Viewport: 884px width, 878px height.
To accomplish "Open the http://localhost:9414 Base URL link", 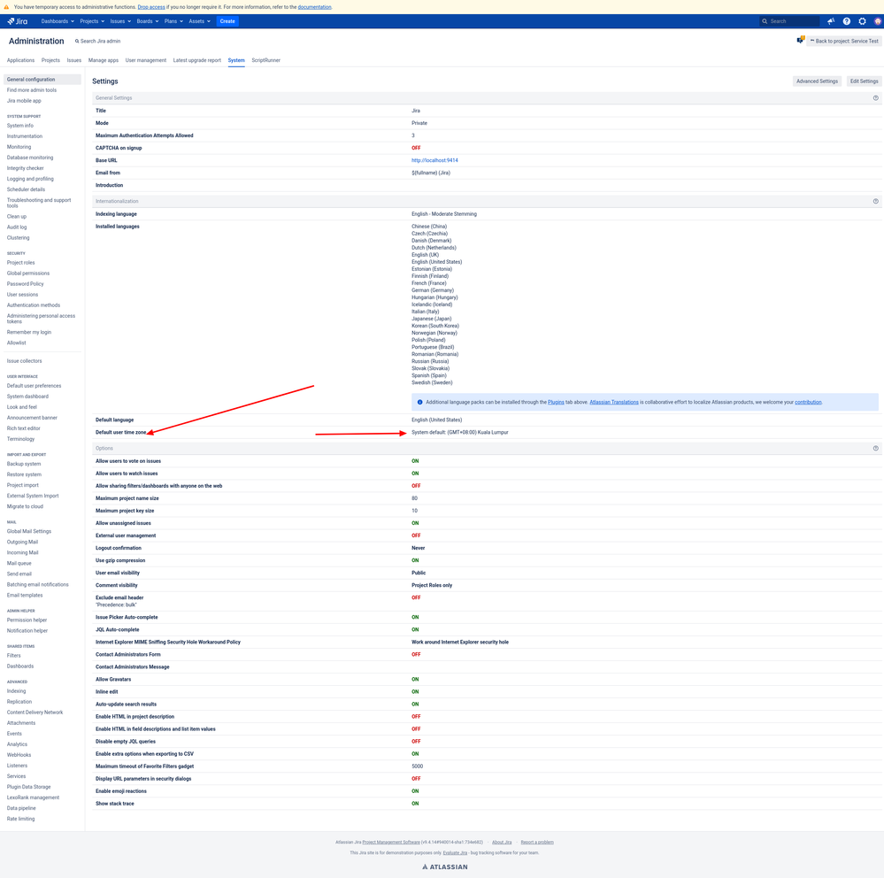I will (434, 161).
